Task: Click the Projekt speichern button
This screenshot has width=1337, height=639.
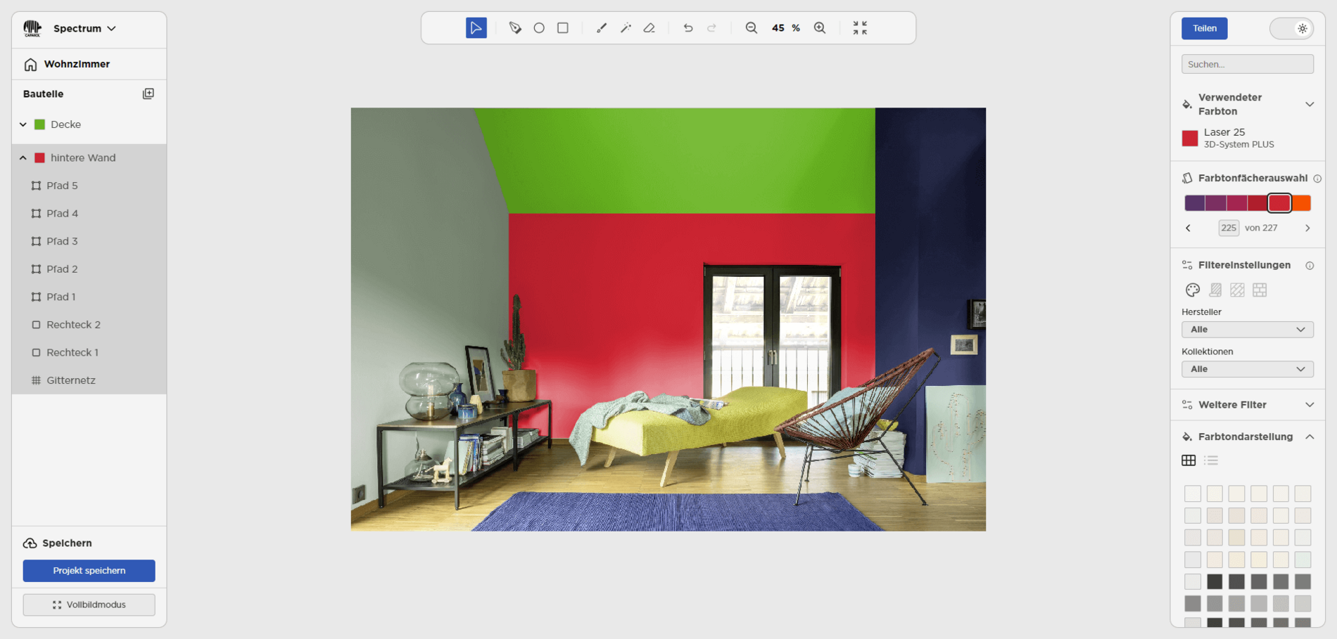Action: pyautogui.click(x=89, y=571)
